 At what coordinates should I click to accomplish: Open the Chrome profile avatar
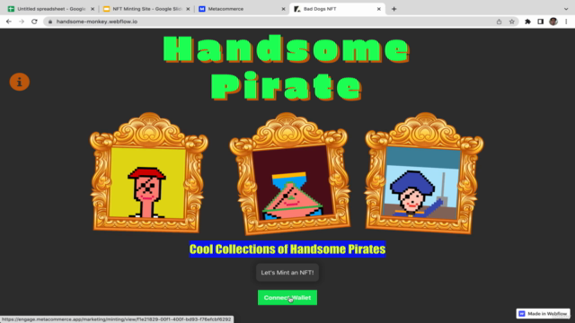click(x=553, y=22)
